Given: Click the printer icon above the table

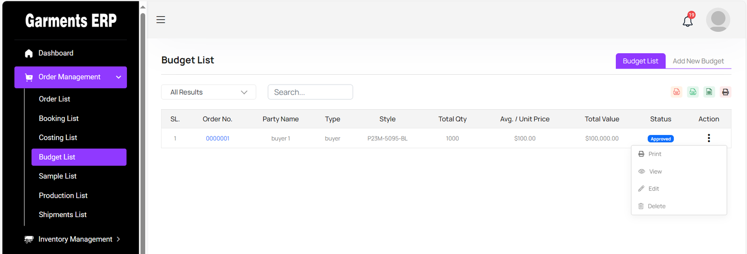Looking at the screenshot, I should (x=725, y=92).
